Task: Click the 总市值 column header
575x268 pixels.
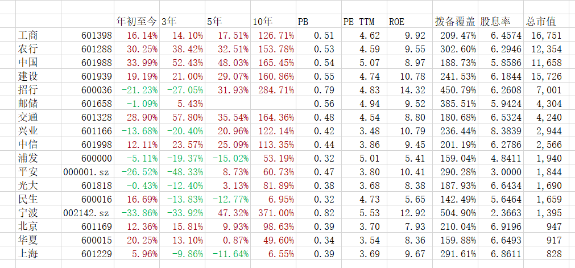Action: [x=540, y=22]
